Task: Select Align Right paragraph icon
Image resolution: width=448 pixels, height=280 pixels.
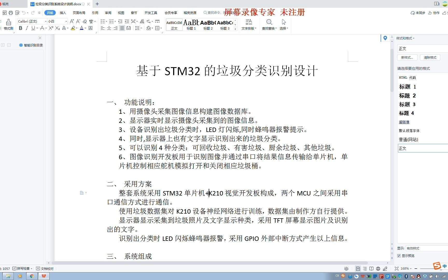Action: pos(116,28)
